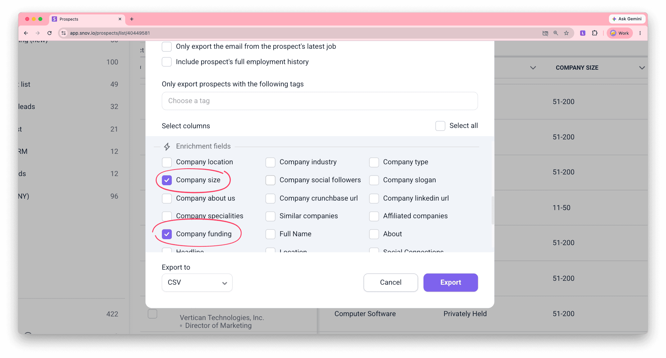Expand the COMPANY SIZE column chevron
Screen dimensions: 666x358
click(x=642, y=68)
